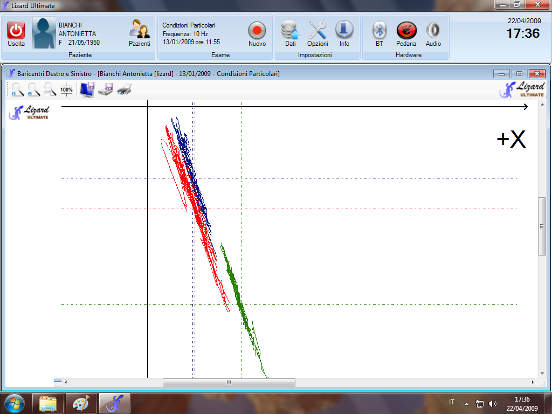Save the chart to disk drive
Screen dimensions: 552x414
[105, 89]
